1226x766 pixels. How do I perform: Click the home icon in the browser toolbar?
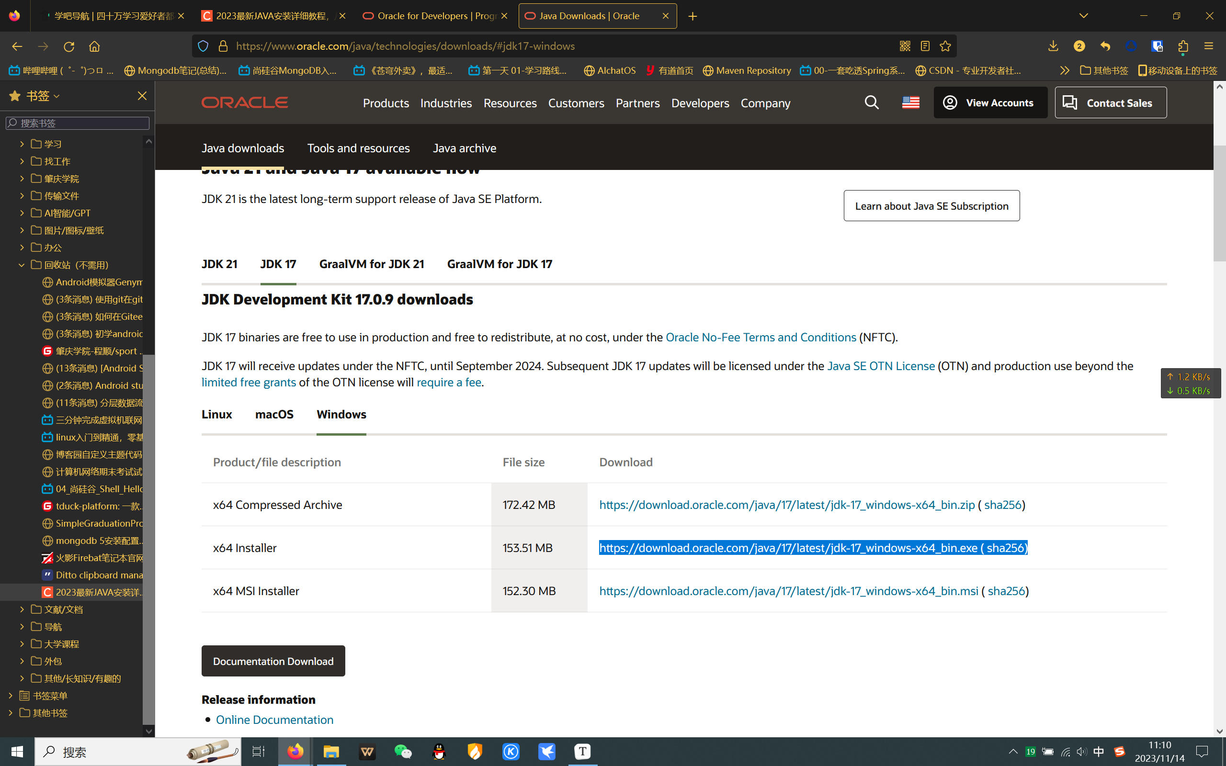[94, 46]
